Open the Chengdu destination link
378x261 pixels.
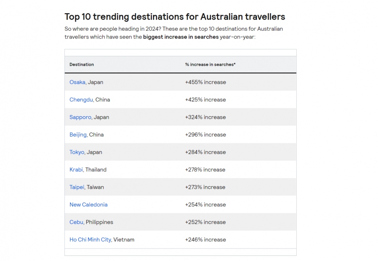81,99
